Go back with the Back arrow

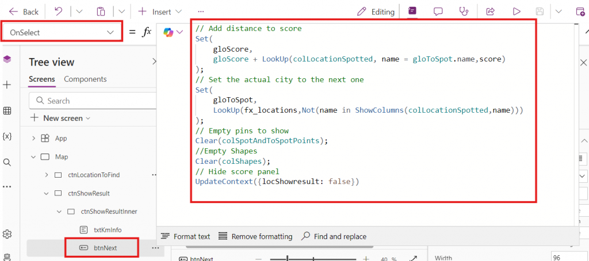click(24, 11)
